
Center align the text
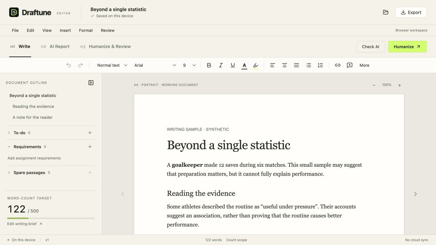coord(284,65)
